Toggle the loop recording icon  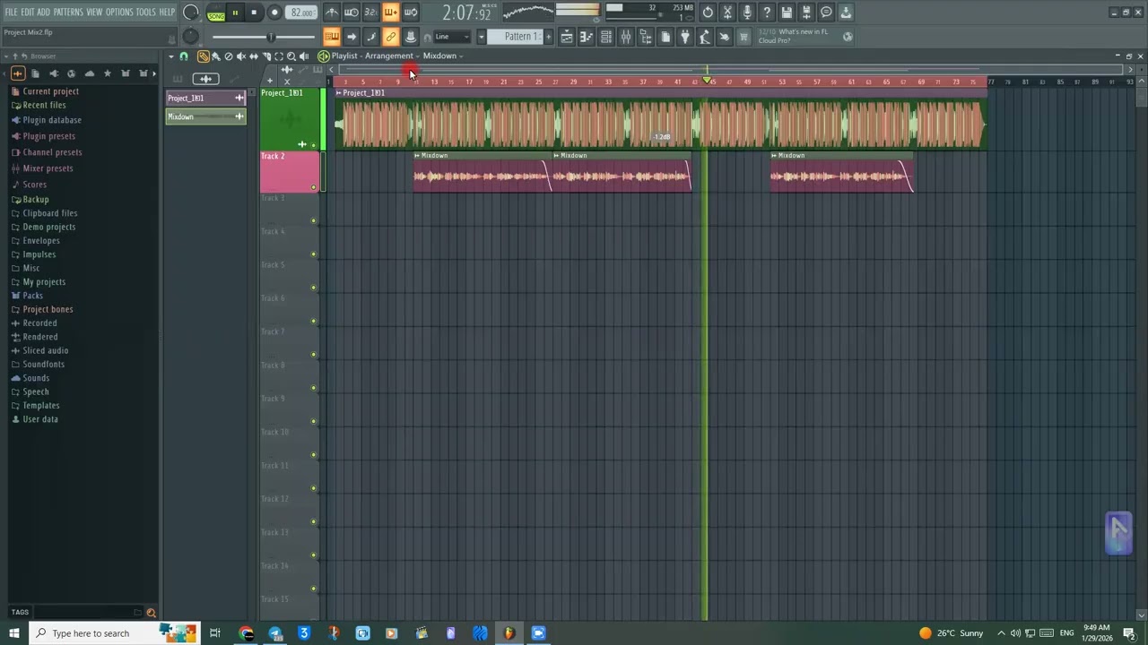tap(411, 13)
